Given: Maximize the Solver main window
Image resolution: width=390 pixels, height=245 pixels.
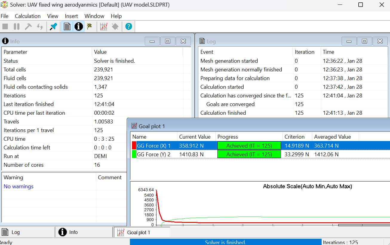Looking at the screenshot, I should (x=360, y=4).
